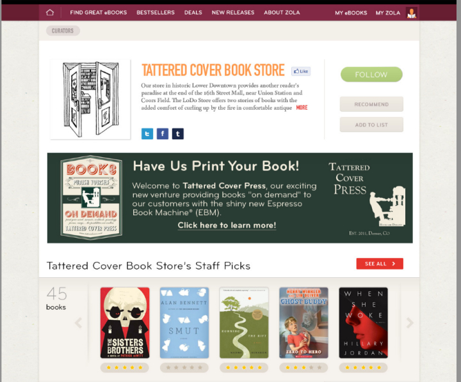Click the Recommend button

pos(371,104)
